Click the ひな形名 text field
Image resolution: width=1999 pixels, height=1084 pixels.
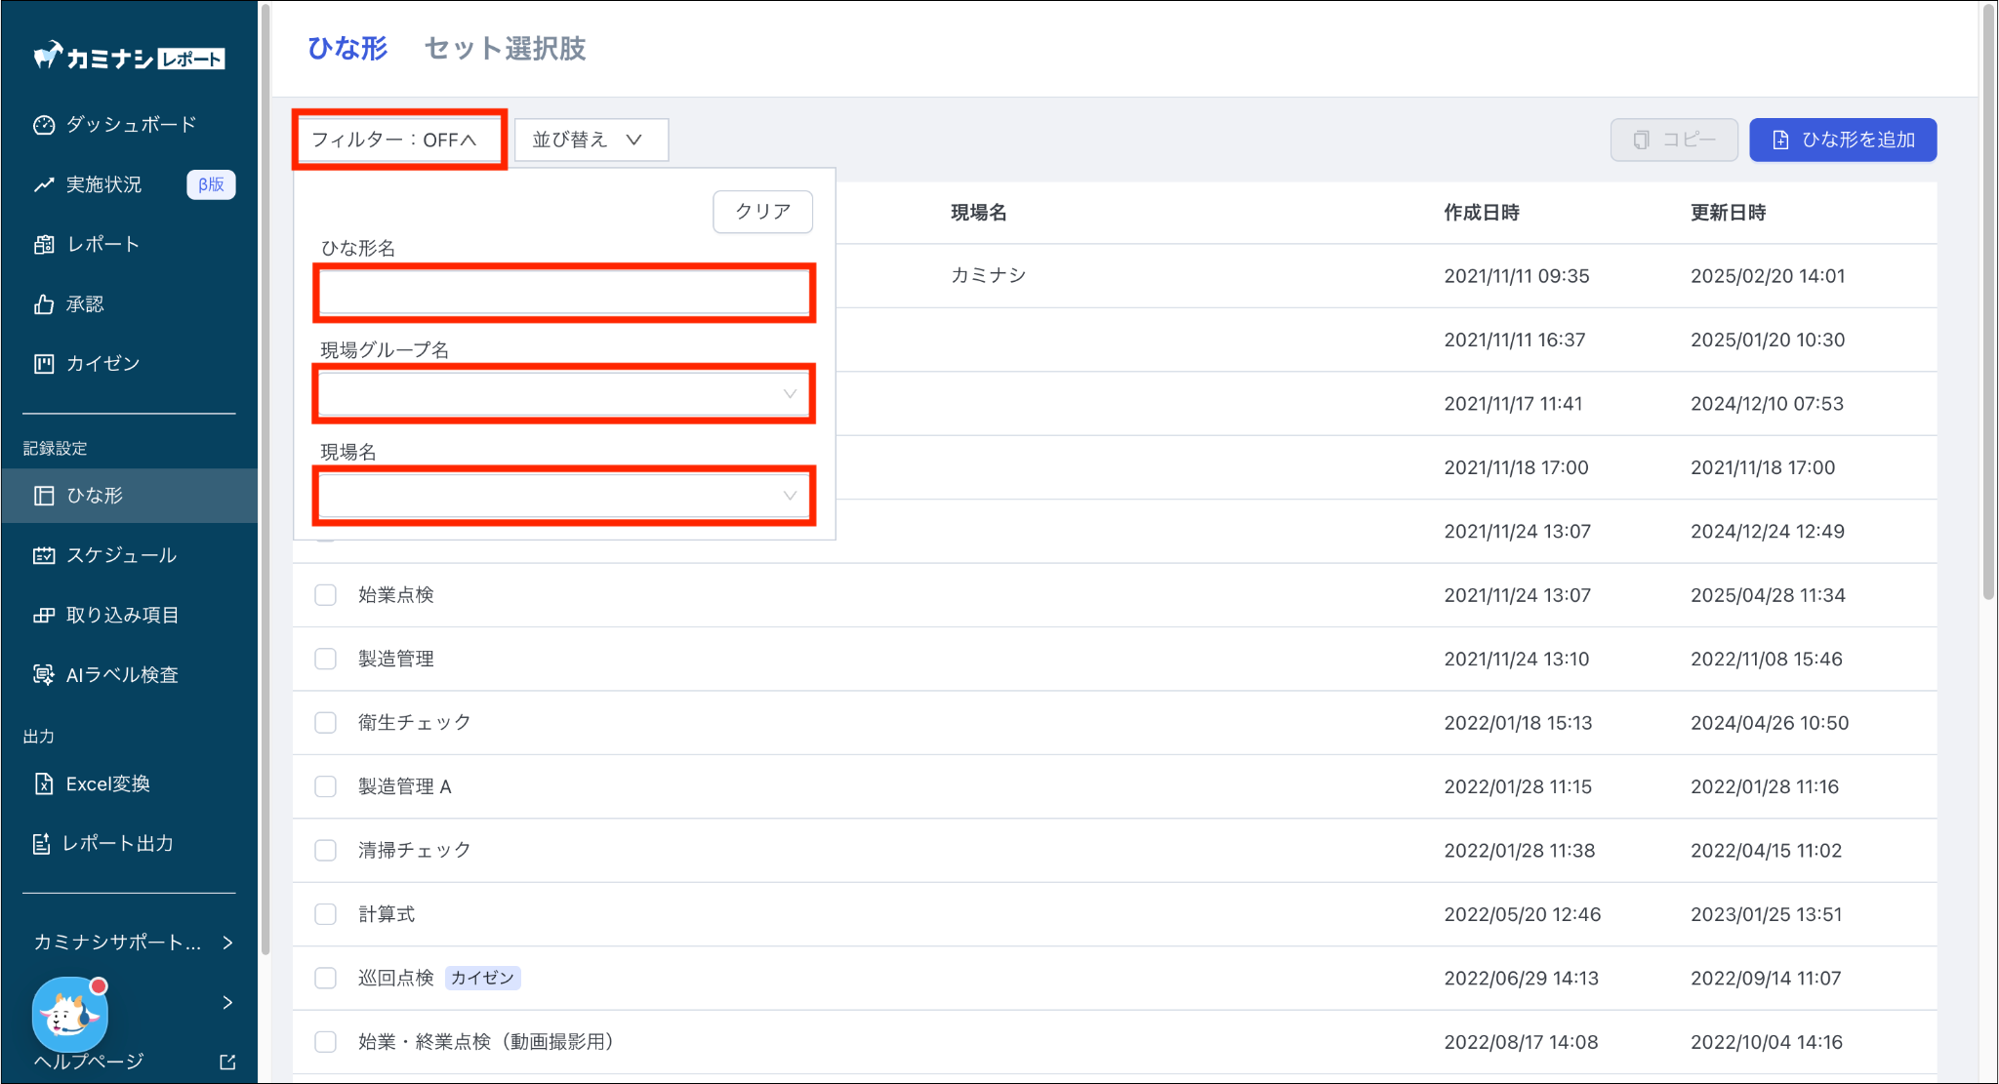click(563, 292)
